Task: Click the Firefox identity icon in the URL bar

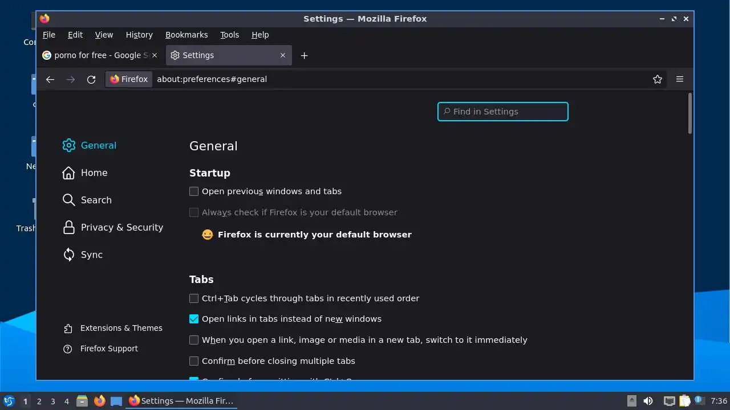Action: click(x=129, y=79)
